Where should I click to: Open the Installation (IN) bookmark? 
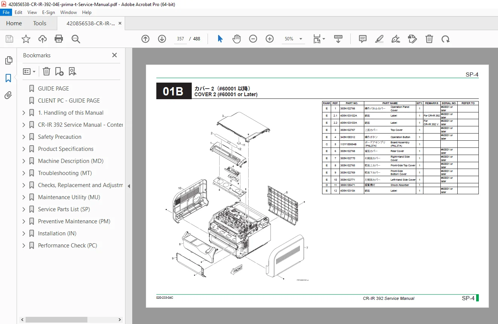coord(57,233)
